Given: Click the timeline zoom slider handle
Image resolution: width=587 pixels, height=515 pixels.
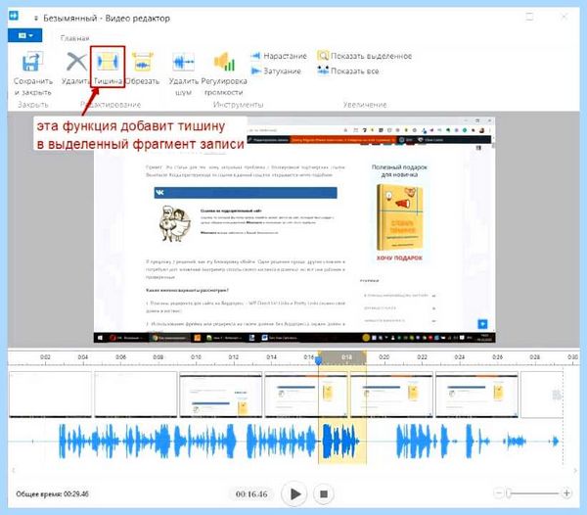Looking at the screenshot, I should [509, 492].
